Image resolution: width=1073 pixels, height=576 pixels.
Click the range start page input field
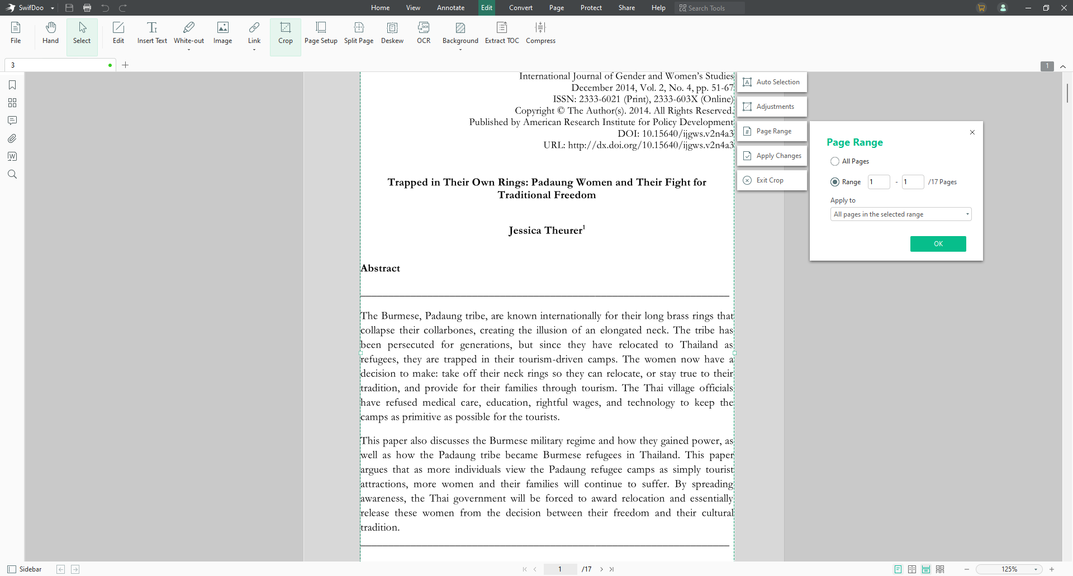click(879, 182)
